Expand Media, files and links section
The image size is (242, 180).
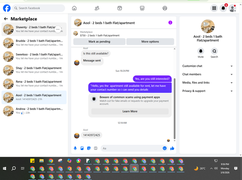[x=208, y=83]
